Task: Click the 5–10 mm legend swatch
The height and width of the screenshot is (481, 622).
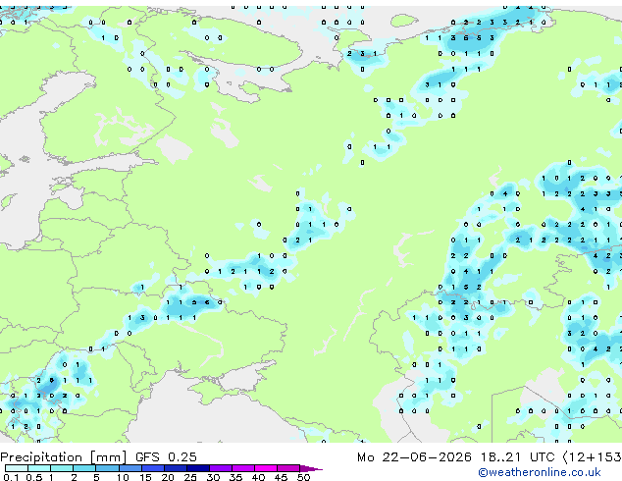Action: (x=108, y=468)
